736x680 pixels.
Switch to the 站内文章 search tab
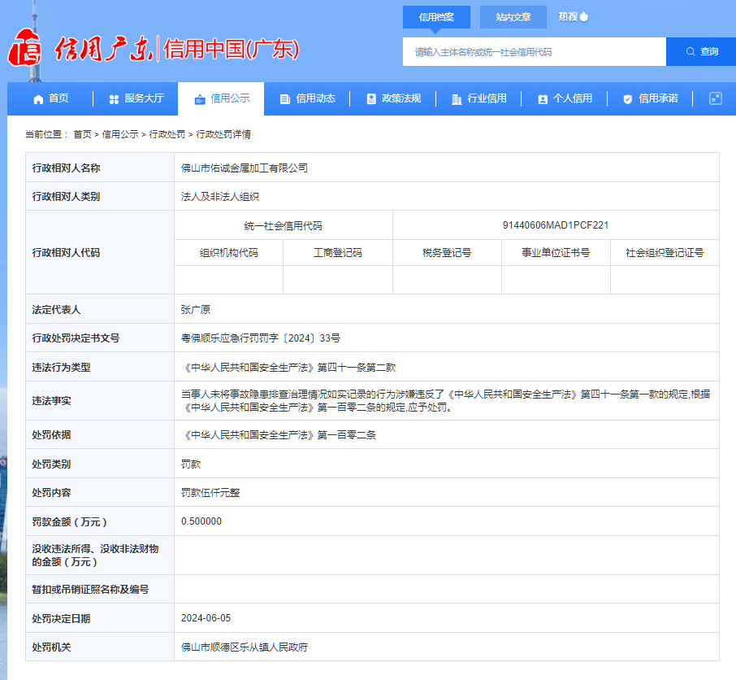(513, 17)
